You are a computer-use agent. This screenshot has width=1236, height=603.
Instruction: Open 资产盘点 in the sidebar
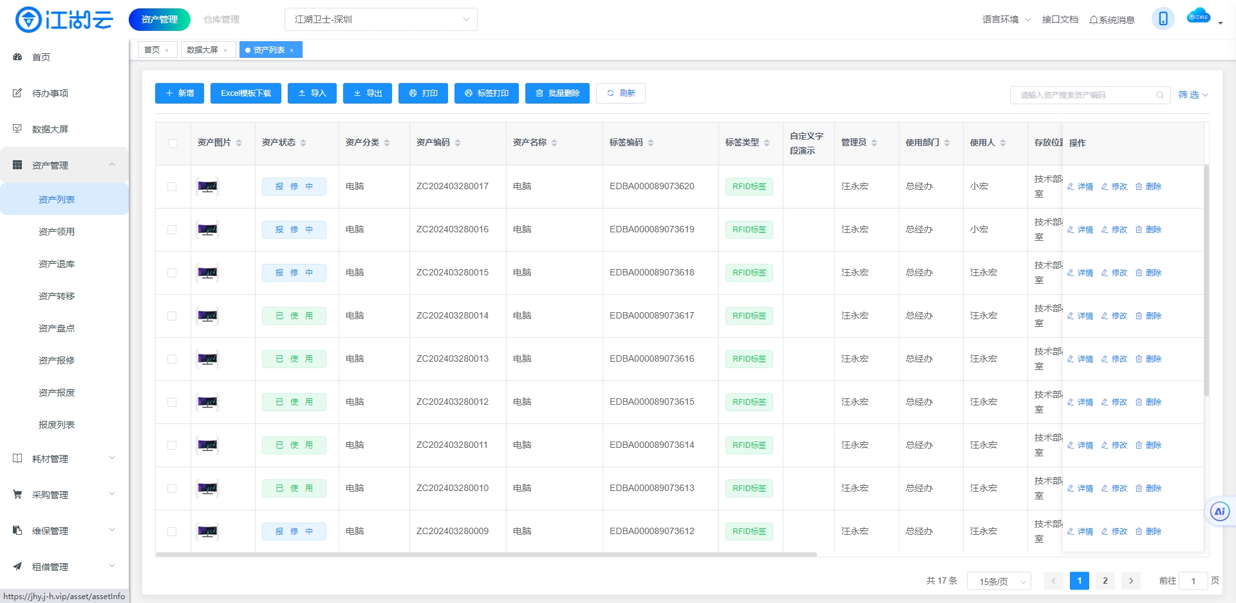[x=57, y=328]
